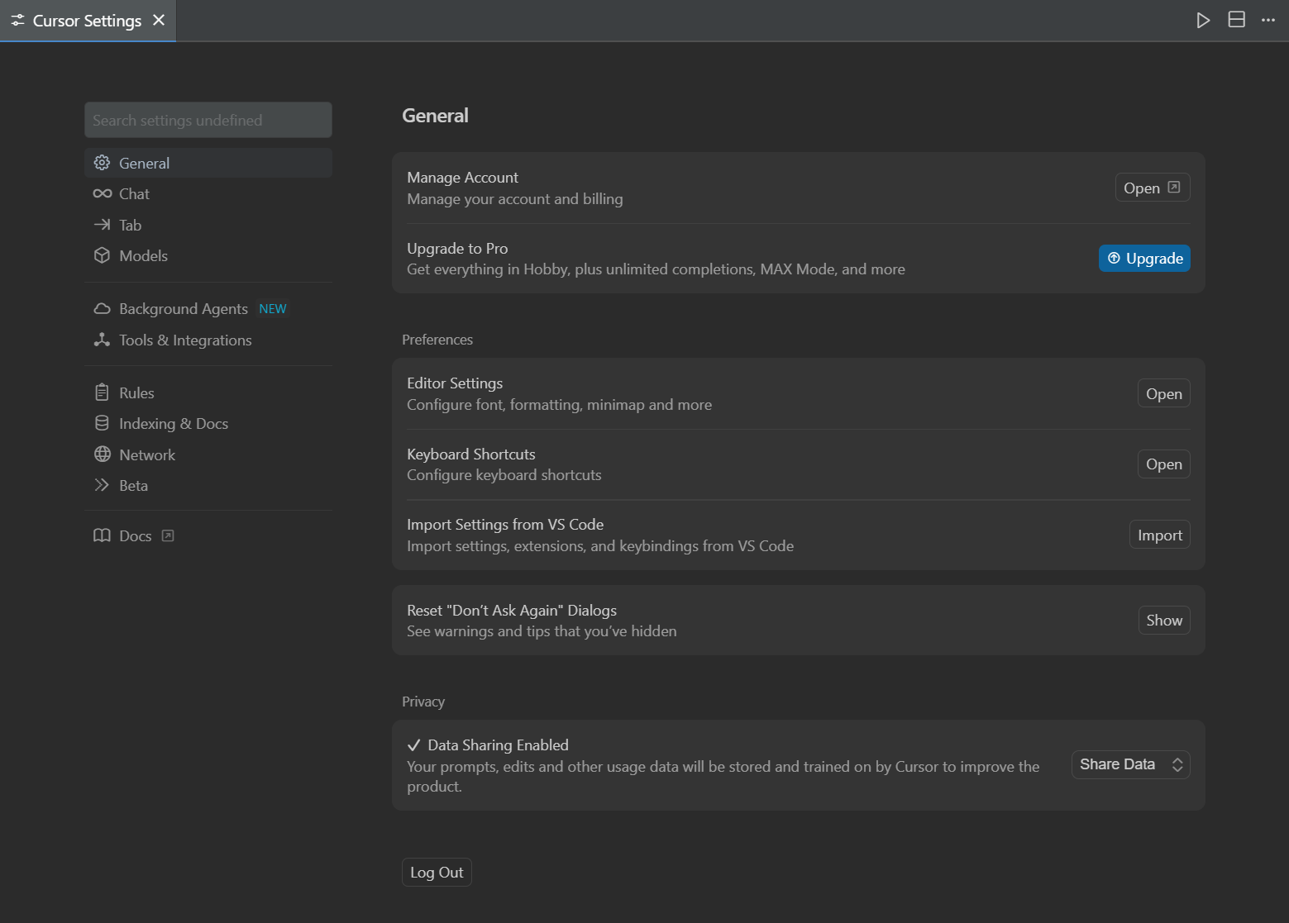Click the split editor layout icon

[x=1236, y=21]
